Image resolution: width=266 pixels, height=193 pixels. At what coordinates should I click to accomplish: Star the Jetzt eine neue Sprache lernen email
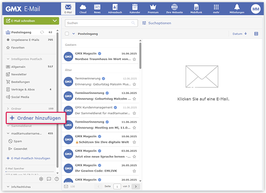click(x=134, y=157)
